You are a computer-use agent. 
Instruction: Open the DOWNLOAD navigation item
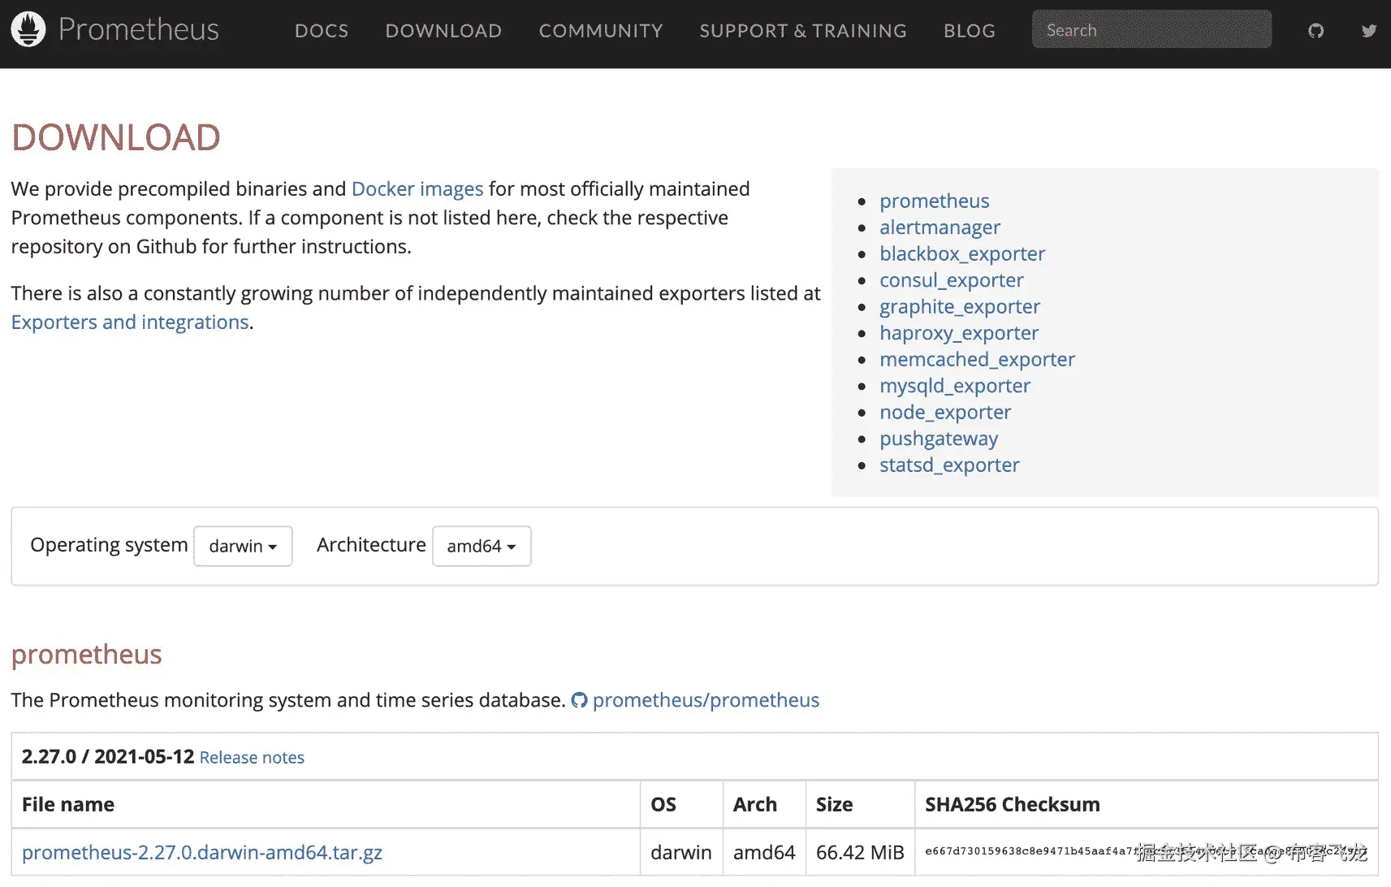pyautogui.click(x=443, y=31)
